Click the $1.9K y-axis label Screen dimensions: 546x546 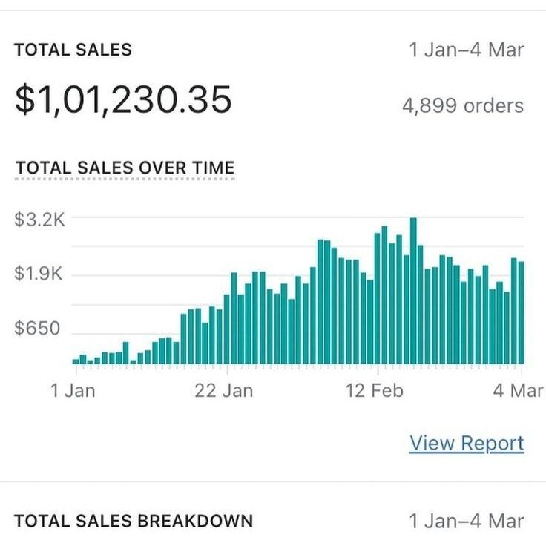click(39, 274)
